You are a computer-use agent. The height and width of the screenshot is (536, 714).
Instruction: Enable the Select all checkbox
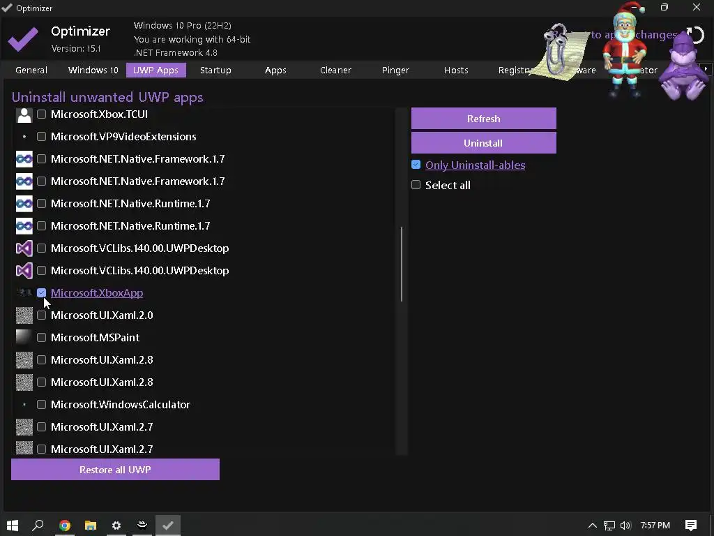coord(416,184)
